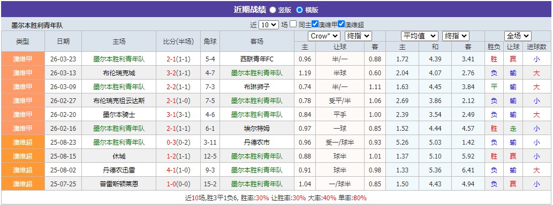Click the 2-1(1-1) score on 26-03-23
This screenshot has height=205, width=553.
(178, 59)
